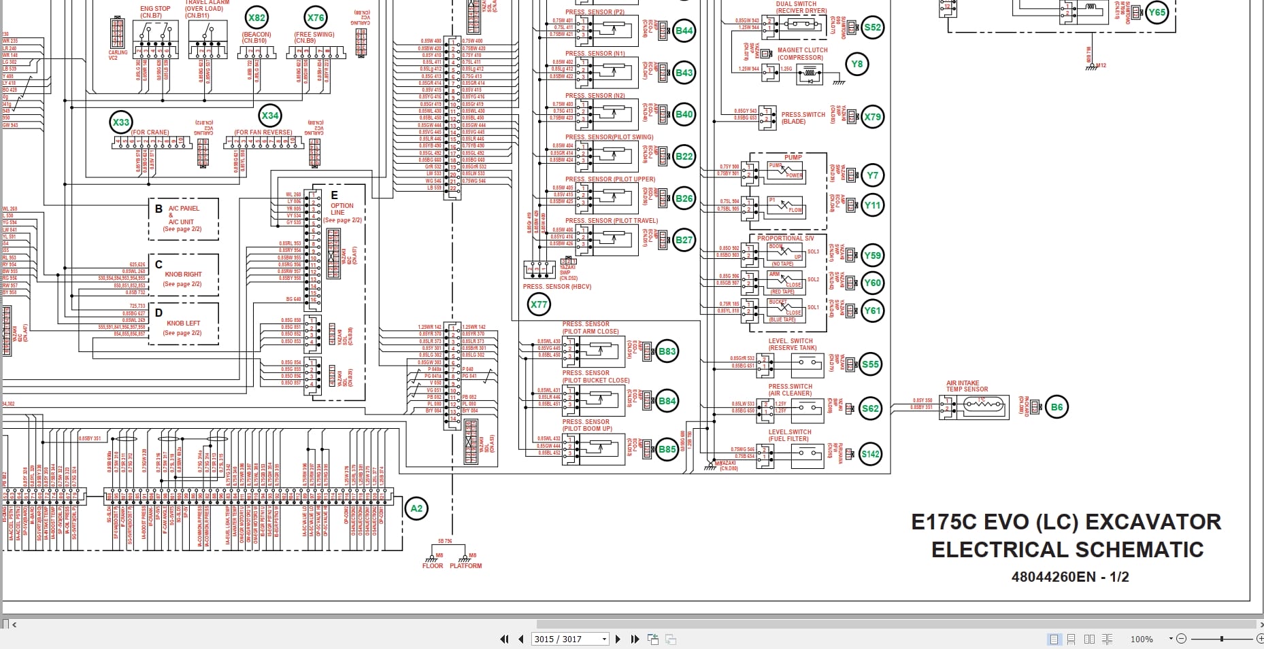
Task: Click the horizontal scrollbar thumb
Action: coord(897,624)
